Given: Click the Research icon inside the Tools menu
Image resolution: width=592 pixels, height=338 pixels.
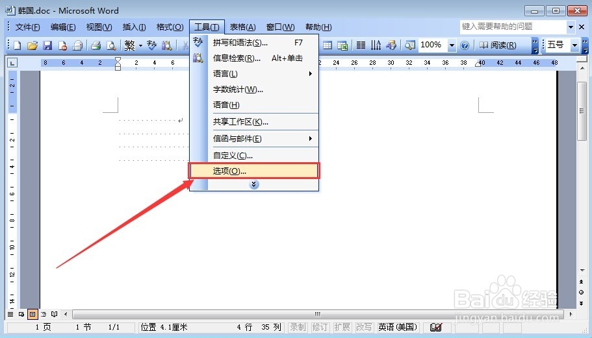Looking at the screenshot, I should [198, 58].
